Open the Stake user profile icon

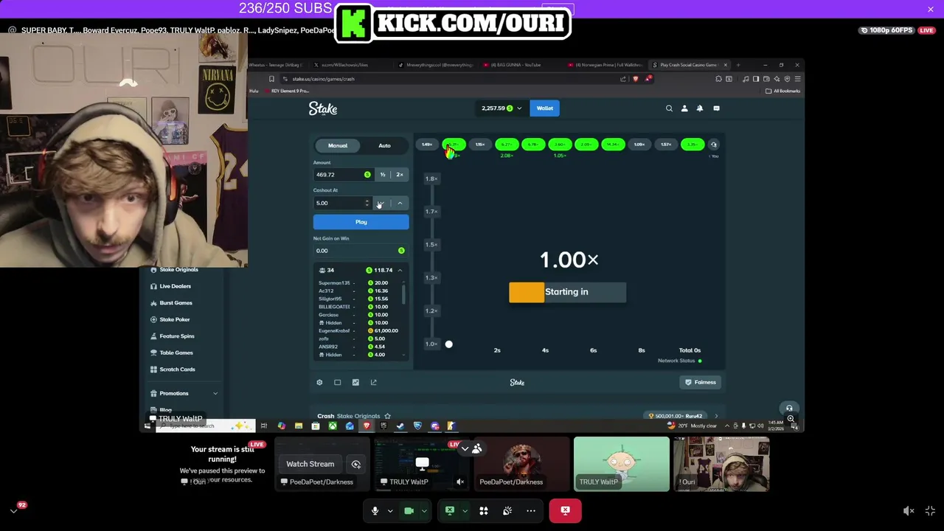click(684, 108)
